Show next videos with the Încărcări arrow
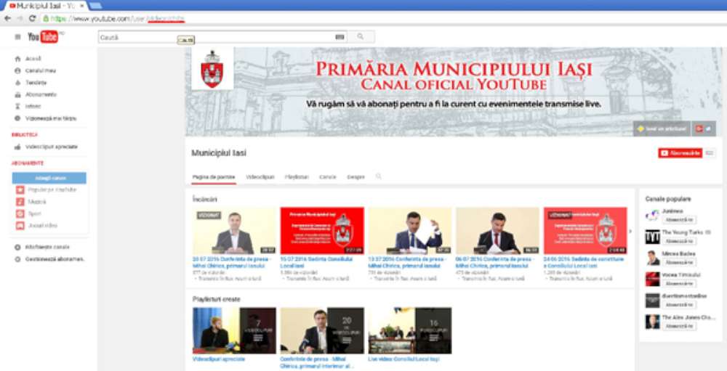Screen dimensions: 727x371 630,231
